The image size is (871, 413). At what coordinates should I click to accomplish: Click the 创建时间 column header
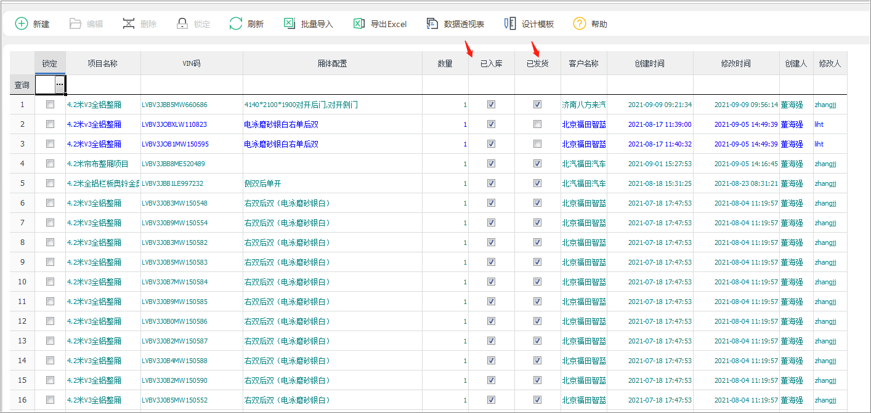pos(650,63)
